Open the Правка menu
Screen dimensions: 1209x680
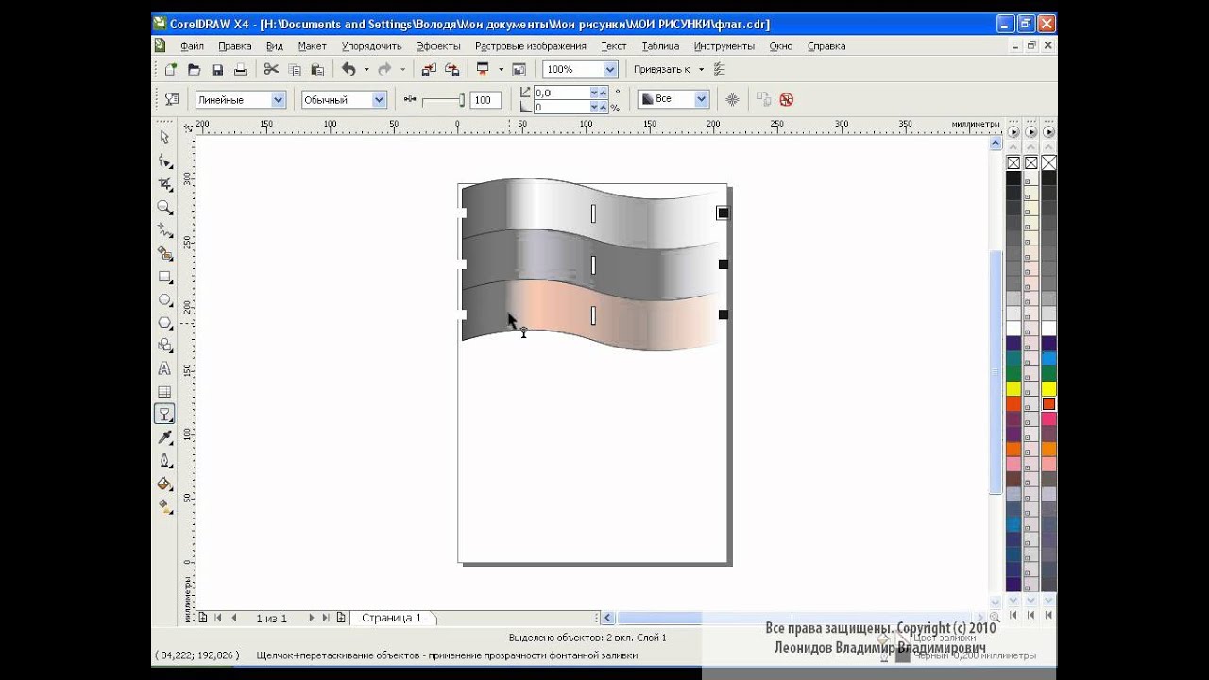pos(234,46)
